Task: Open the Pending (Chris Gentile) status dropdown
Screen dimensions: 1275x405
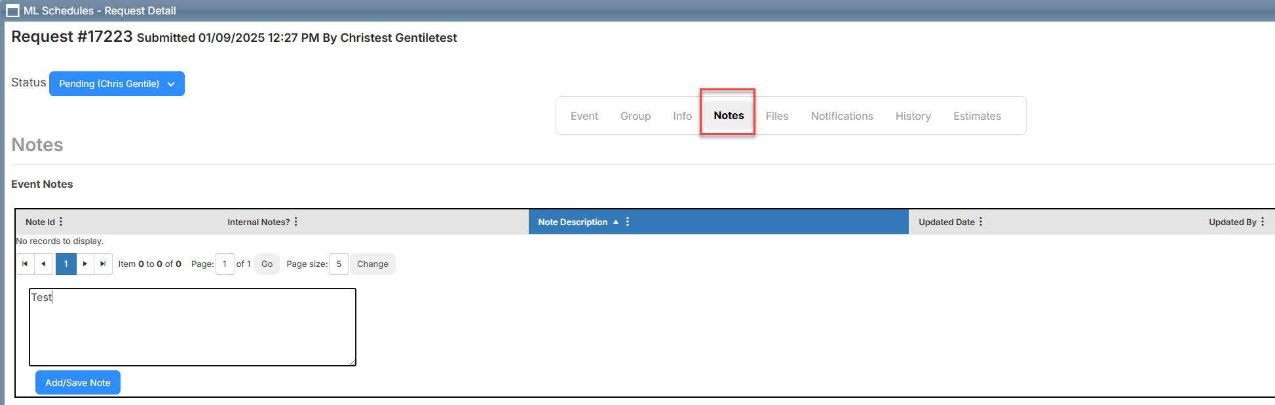Action: point(117,84)
